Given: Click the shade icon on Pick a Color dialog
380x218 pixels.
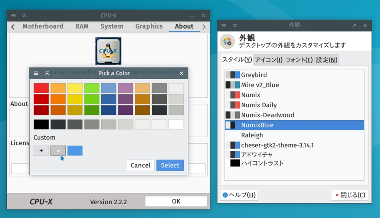Looking at the screenshot, I should point(47,73).
